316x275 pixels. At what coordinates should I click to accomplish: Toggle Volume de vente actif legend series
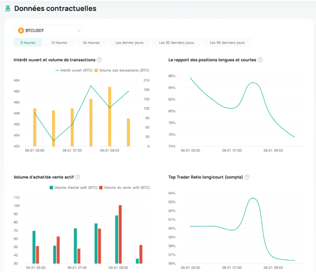tap(125, 187)
